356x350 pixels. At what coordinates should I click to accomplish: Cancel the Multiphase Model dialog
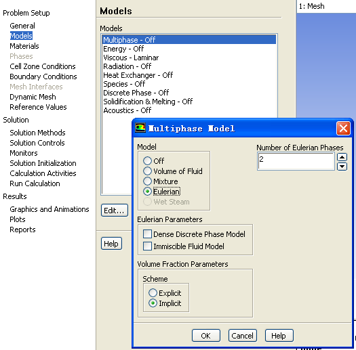coord(243,336)
